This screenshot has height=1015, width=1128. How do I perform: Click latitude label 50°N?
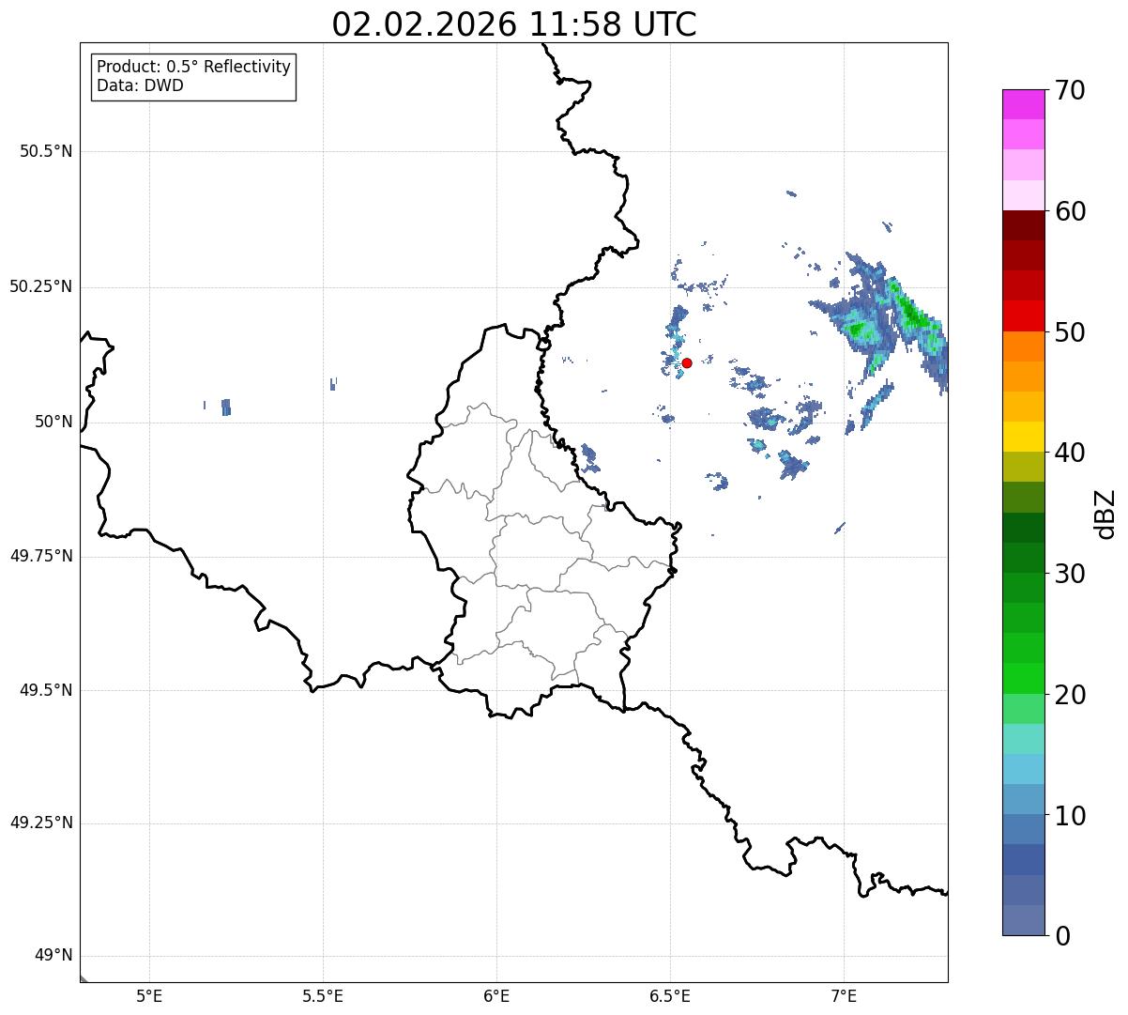pos(53,422)
